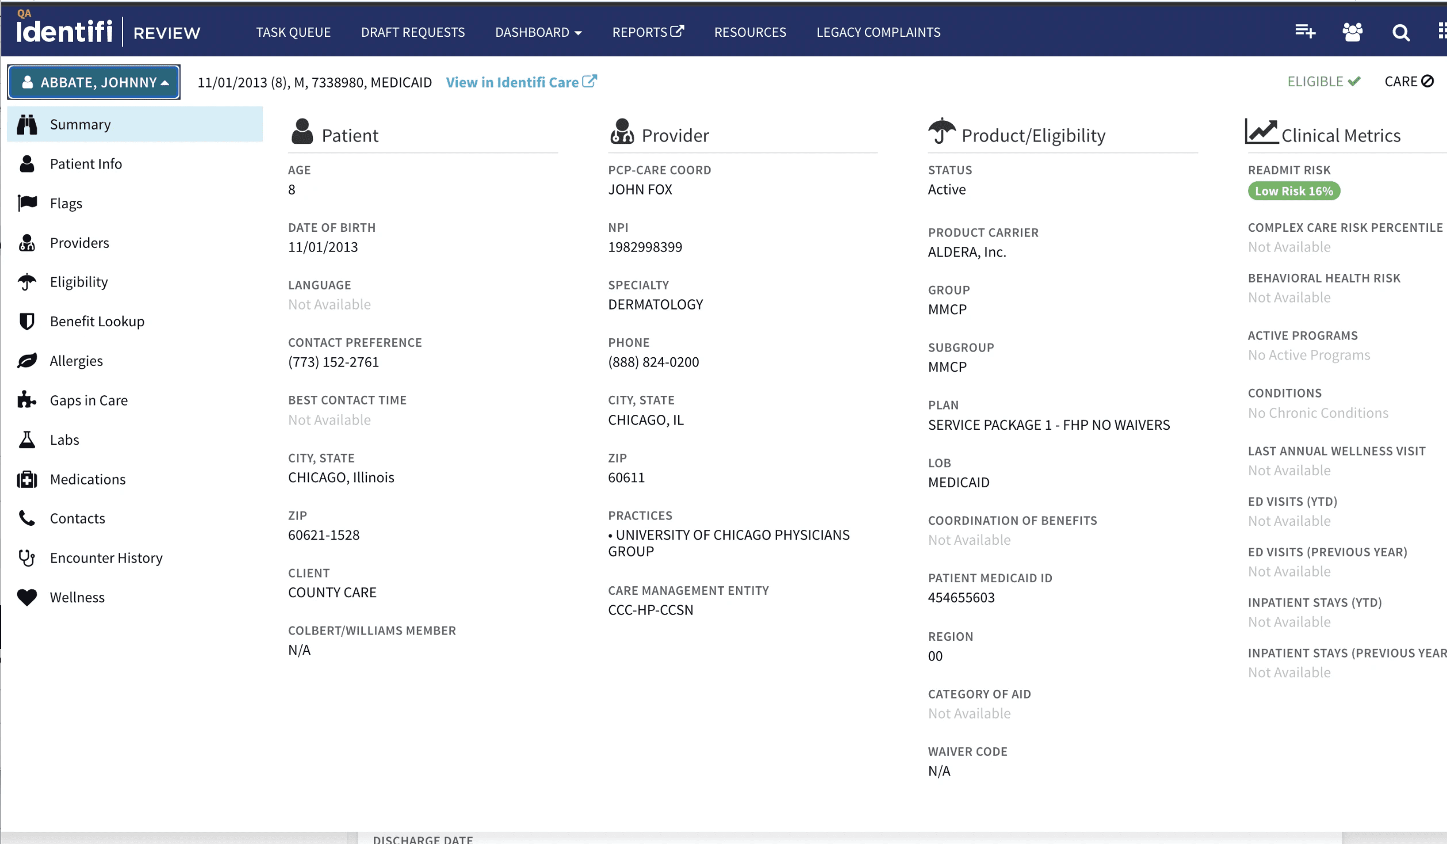Click the search magnifier icon

[x=1400, y=32]
